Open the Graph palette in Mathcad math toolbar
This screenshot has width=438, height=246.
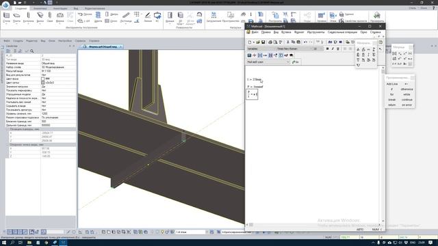[x=255, y=55]
